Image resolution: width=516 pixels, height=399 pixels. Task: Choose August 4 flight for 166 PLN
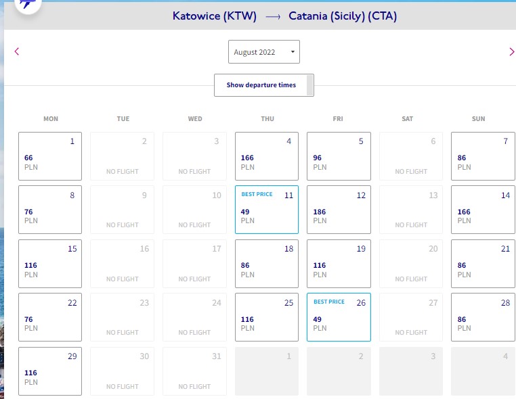tap(267, 156)
